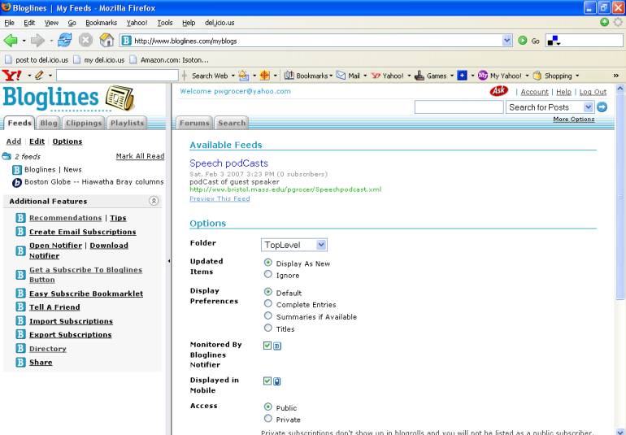Screen dimensions: 626x435
Task: Click the B icon beside Share
Action: (21, 362)
